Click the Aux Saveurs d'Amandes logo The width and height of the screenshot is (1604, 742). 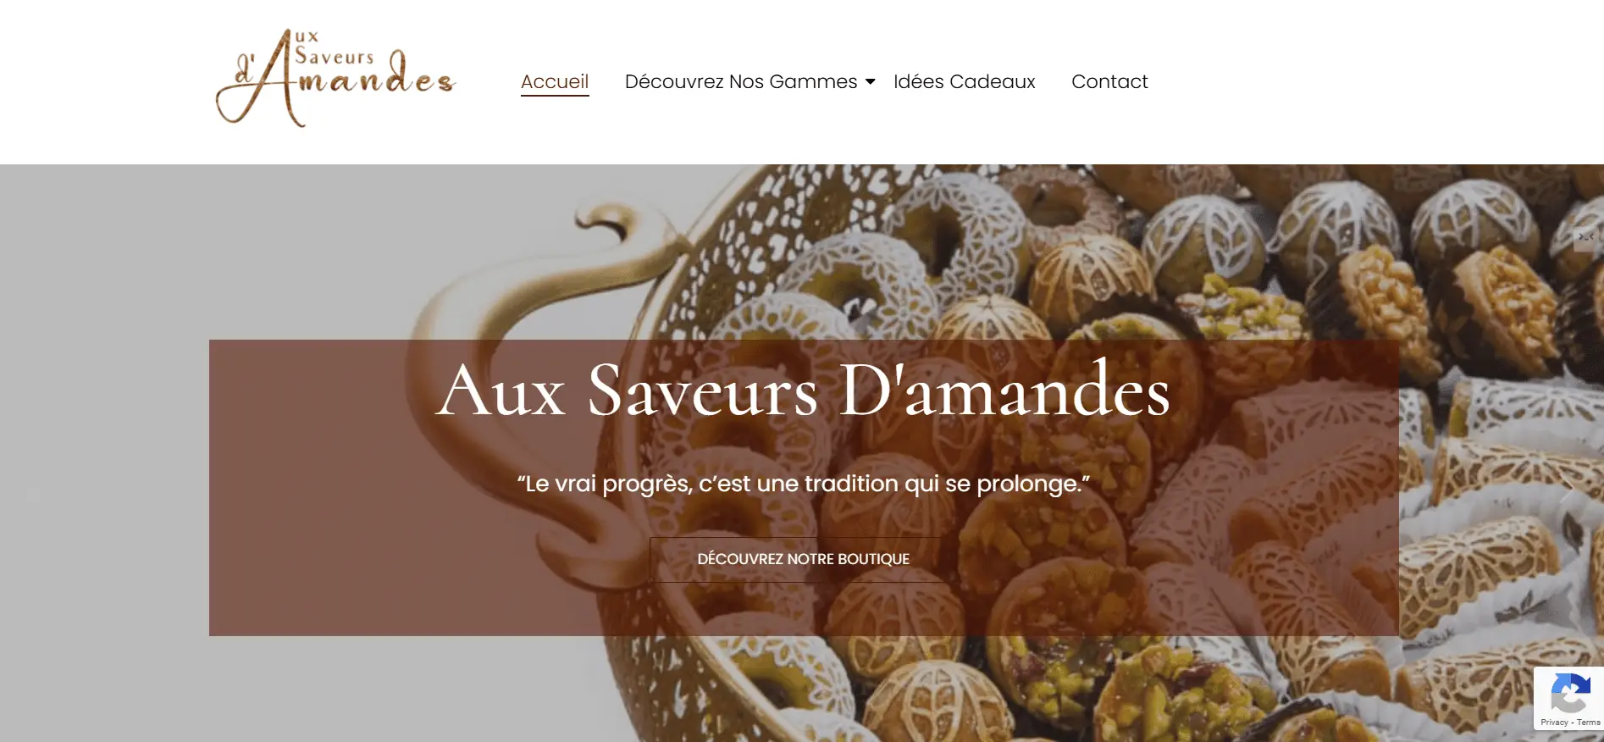click(x=336, y=78)
